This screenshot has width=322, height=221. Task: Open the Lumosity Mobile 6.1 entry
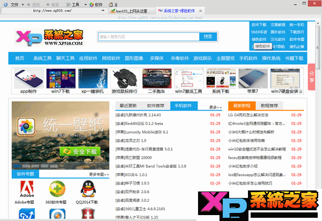point(142,132)
